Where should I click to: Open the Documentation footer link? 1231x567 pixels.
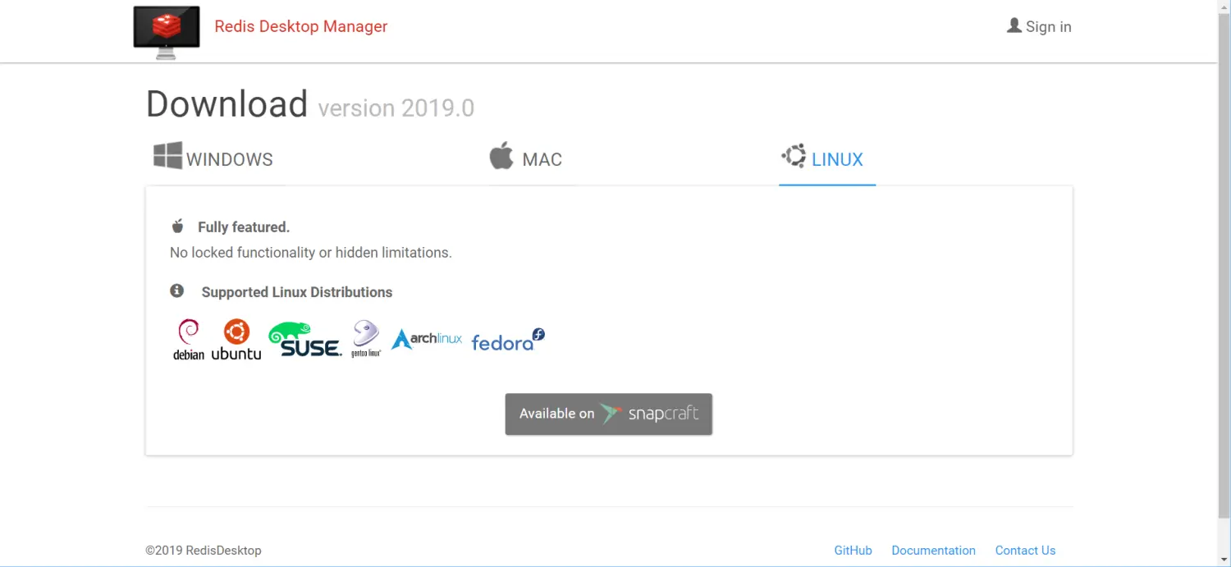(933, 551)
